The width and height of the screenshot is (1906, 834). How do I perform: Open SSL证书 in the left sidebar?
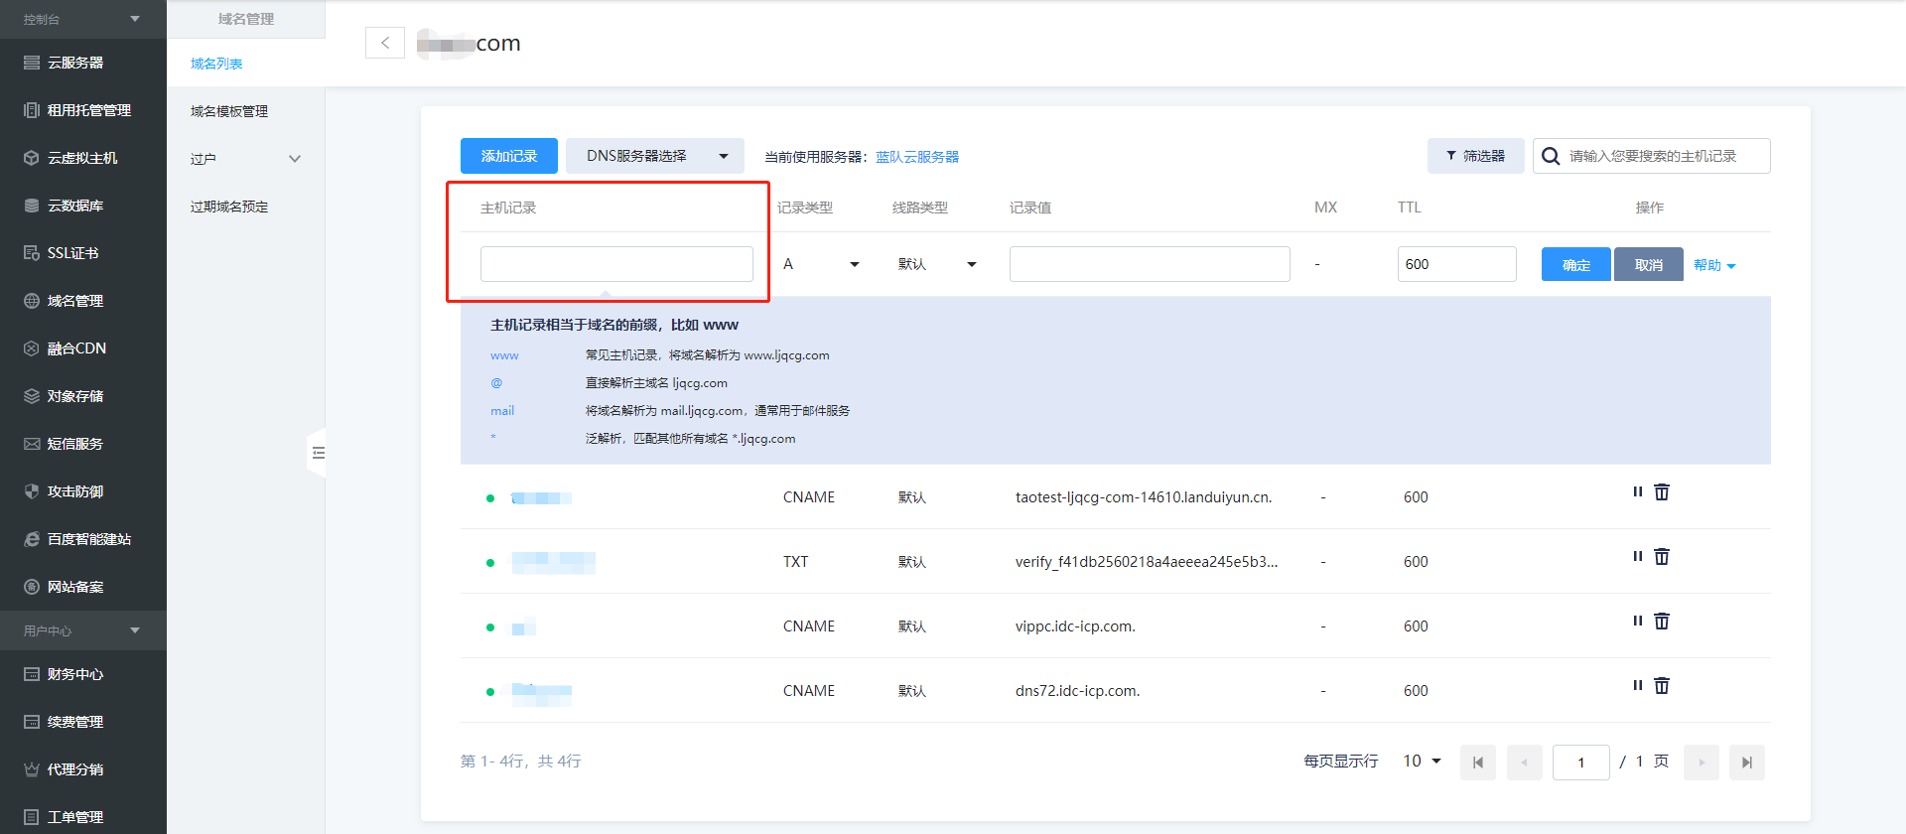click(x=72, y=253)
